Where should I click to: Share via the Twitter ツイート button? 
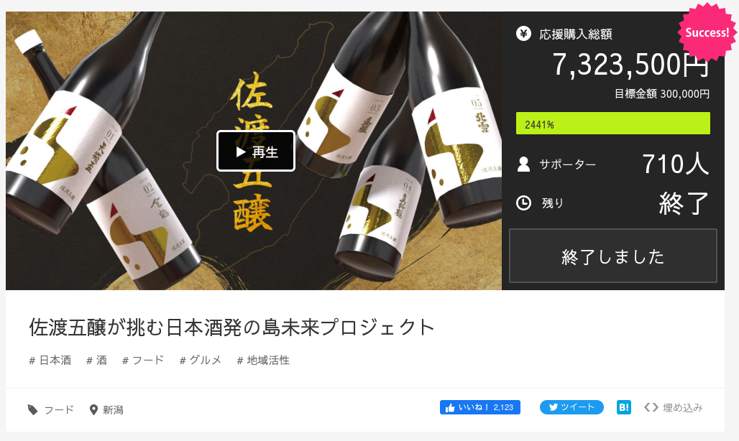[572, 407]
